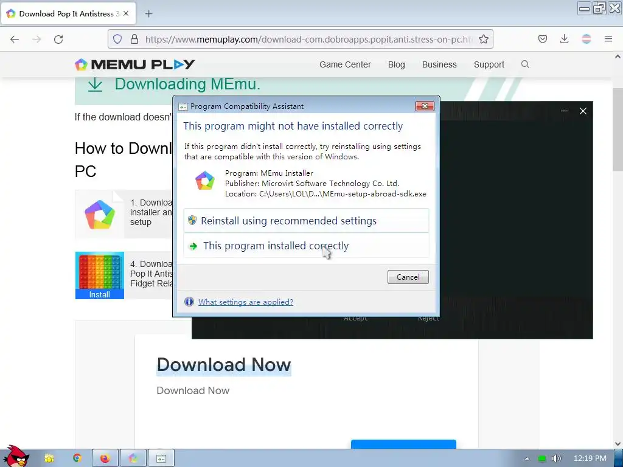Open the tracking protection shield icon
This screenshot has height=467, width=623.
(117, 39)
